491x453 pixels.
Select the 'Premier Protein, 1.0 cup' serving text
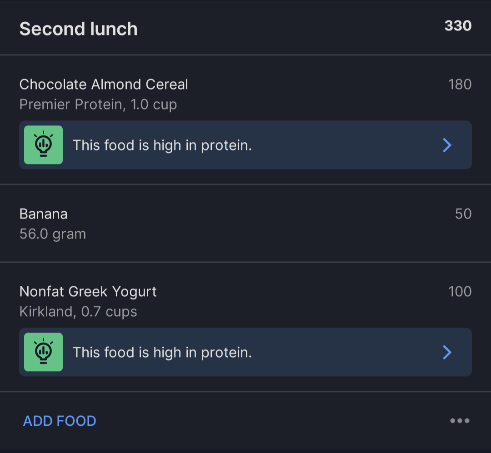(98, 105)
